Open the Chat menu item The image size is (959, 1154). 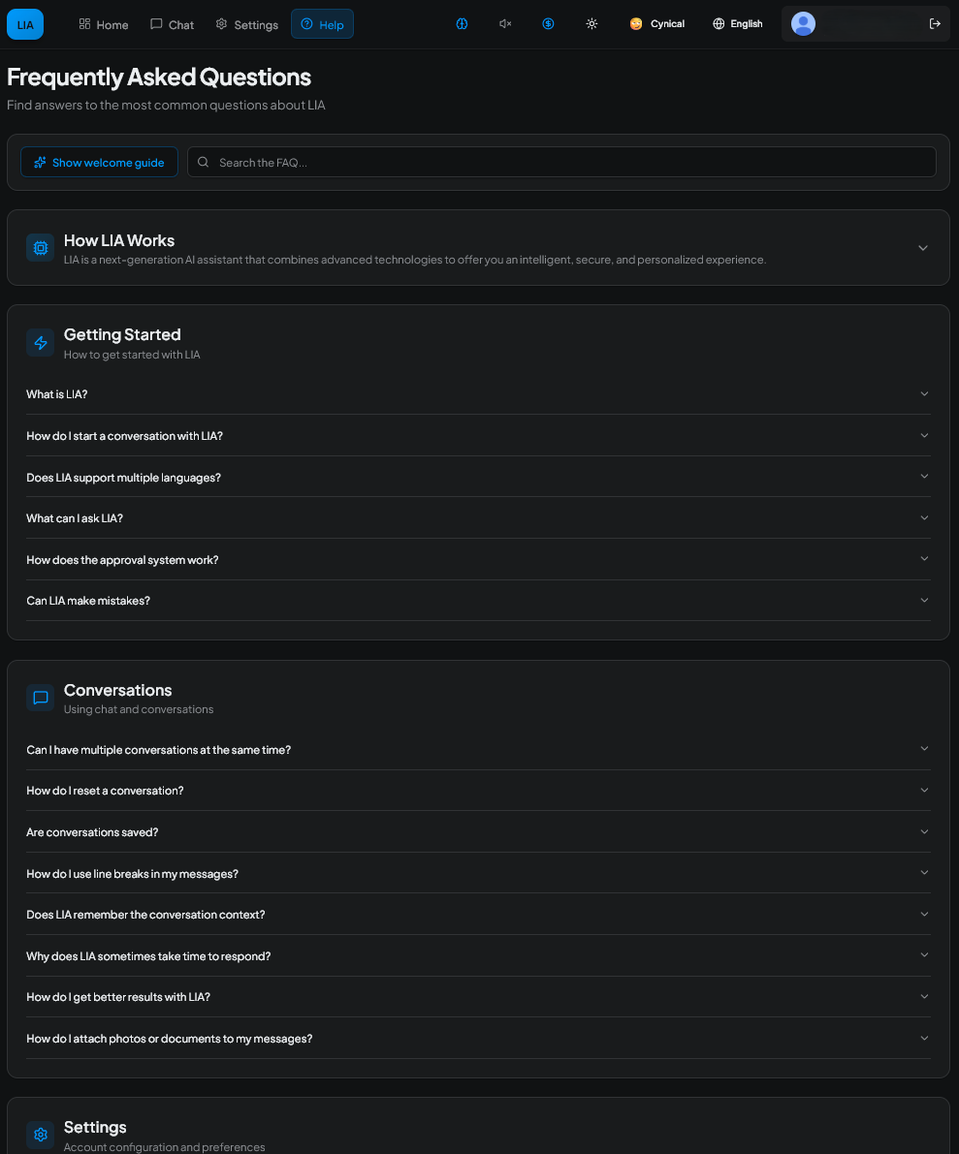pyautogui.click(x=172, y=23)
